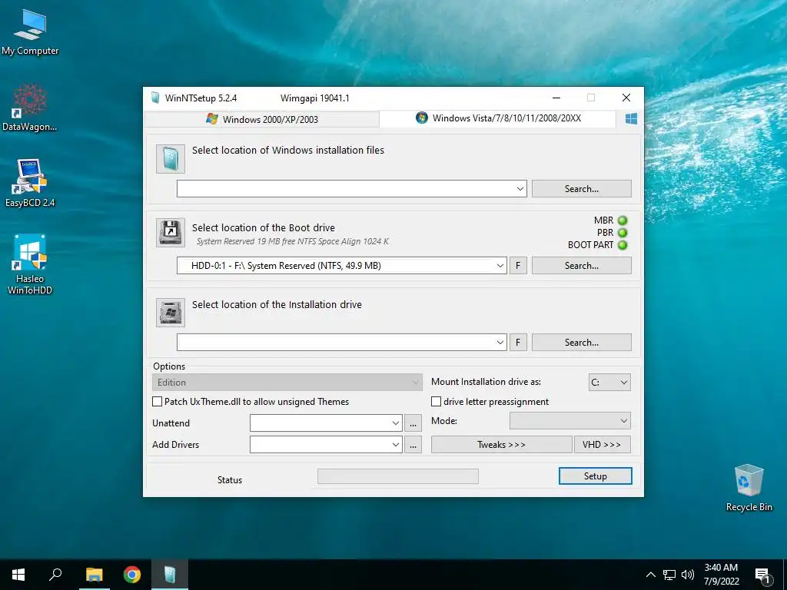
Task: Click F button beside Boot drive
Action: click(x=518, y=265)
